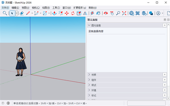This screenshot has height=106, width=170.
Task: Open the 绘图 menu
Action: point(46,8)
